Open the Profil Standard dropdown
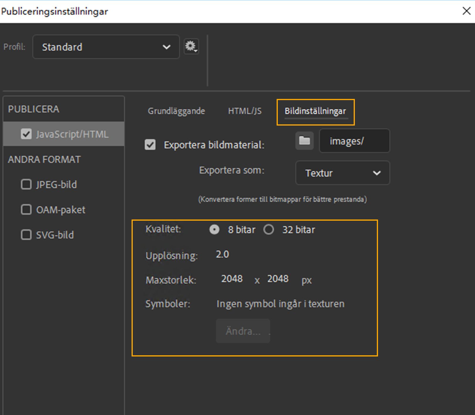The image size is (475, 415). pos(106,47)
